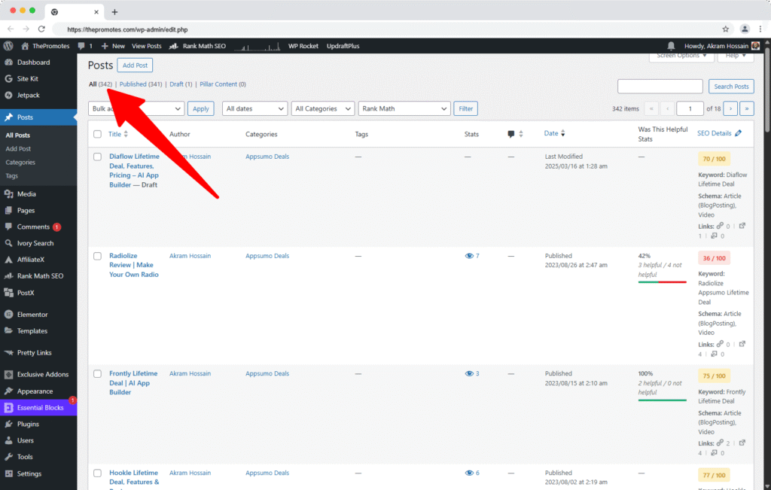771x490 pixels.
Task: Open Add Post submenu item
Action: 18,148
